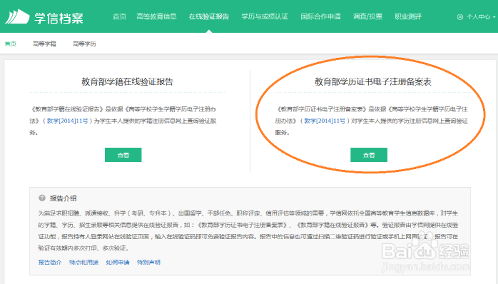Switch to the 高等学历 sub-tab

(84, 44)
